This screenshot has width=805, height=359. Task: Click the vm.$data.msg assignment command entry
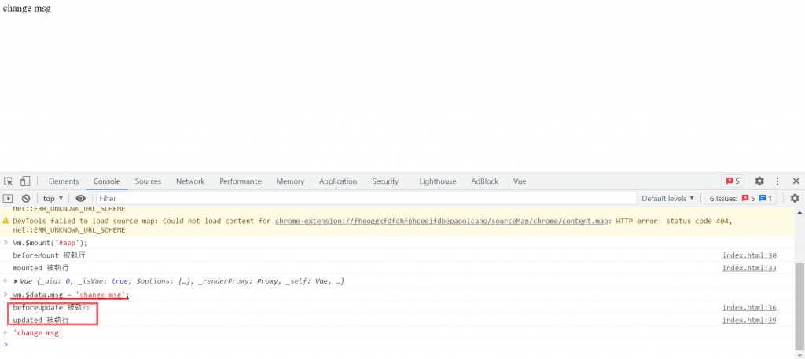[x=71, y=295]
